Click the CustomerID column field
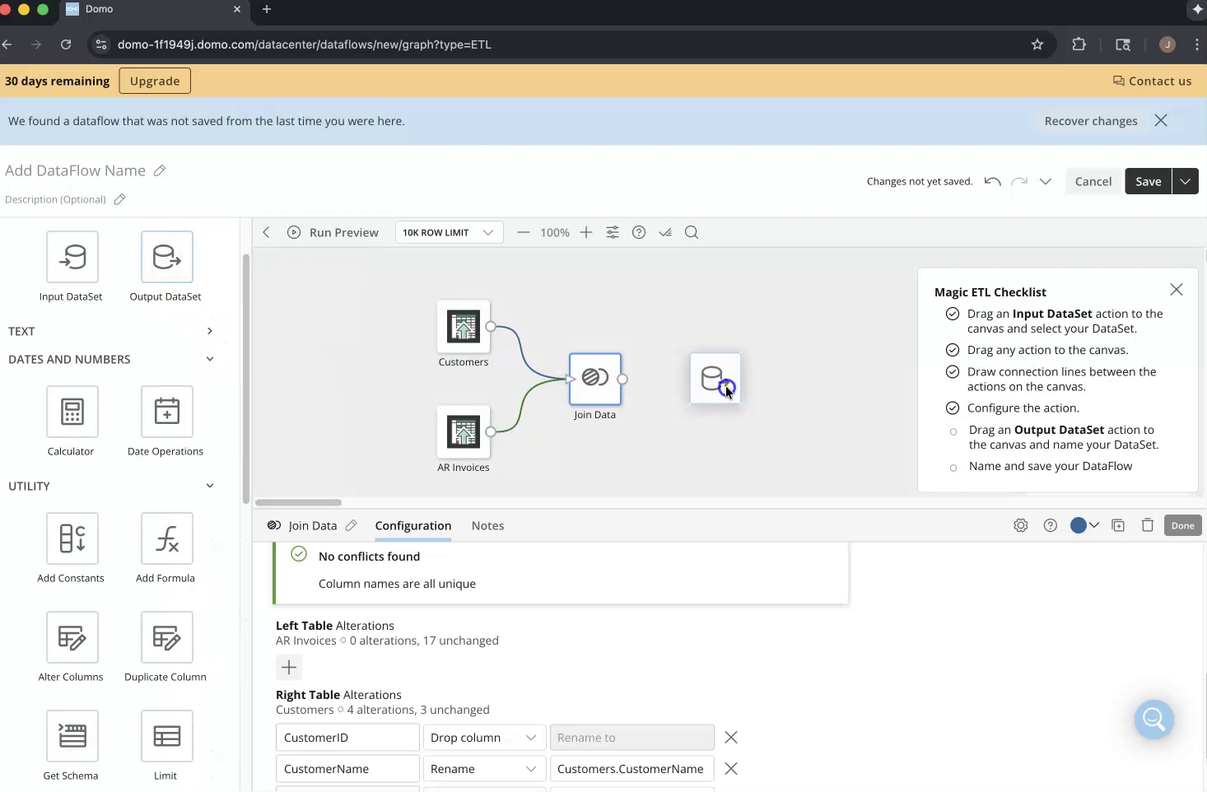 click(347, 738)
